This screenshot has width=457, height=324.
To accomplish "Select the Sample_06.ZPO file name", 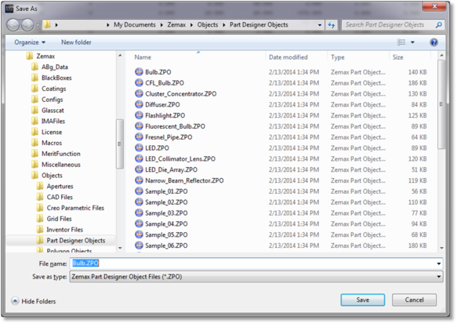I will point(166,246).
